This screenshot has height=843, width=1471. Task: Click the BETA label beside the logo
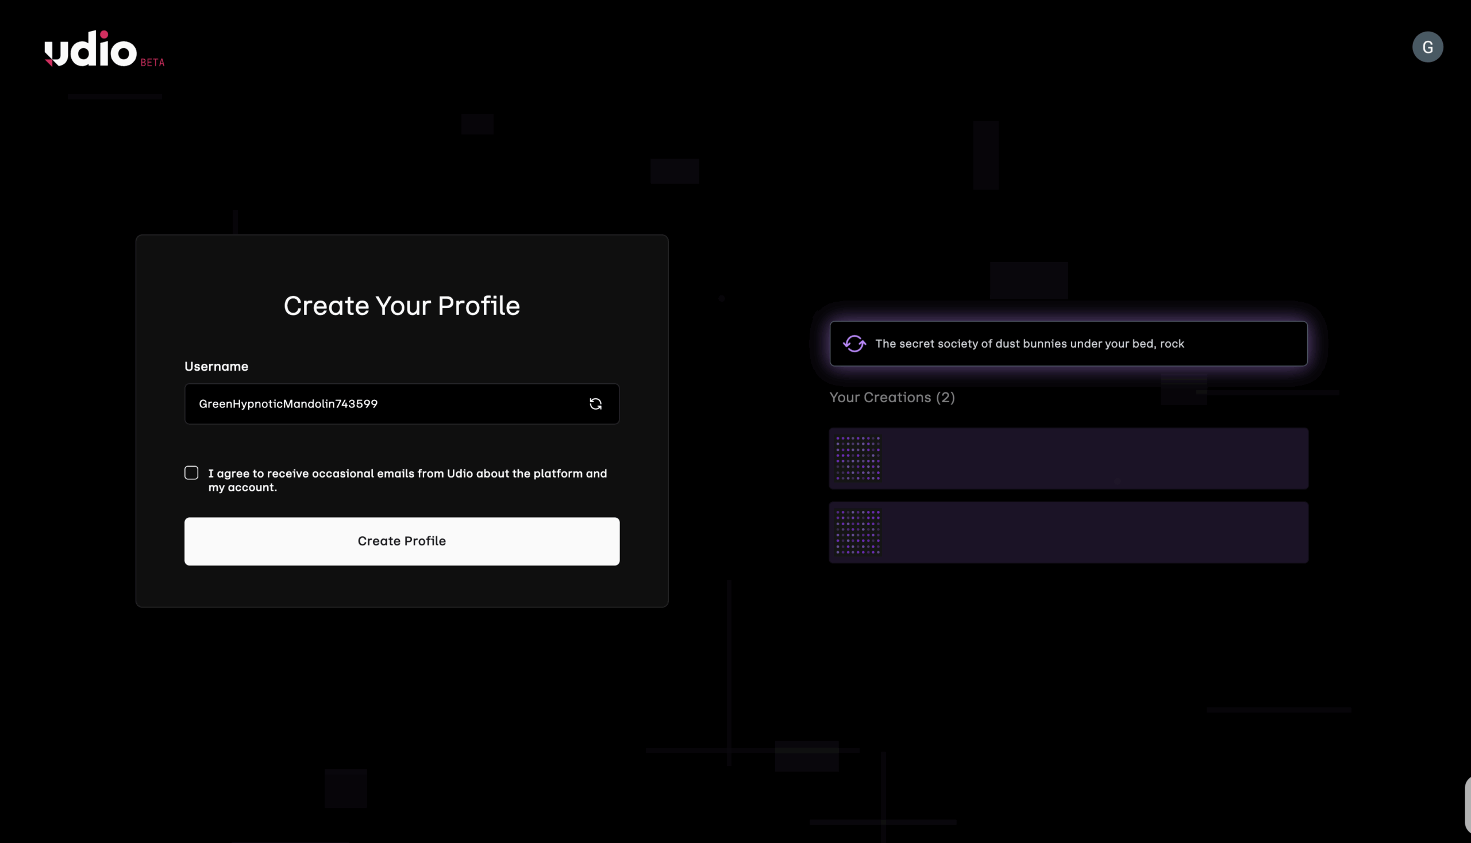[153, 63]
